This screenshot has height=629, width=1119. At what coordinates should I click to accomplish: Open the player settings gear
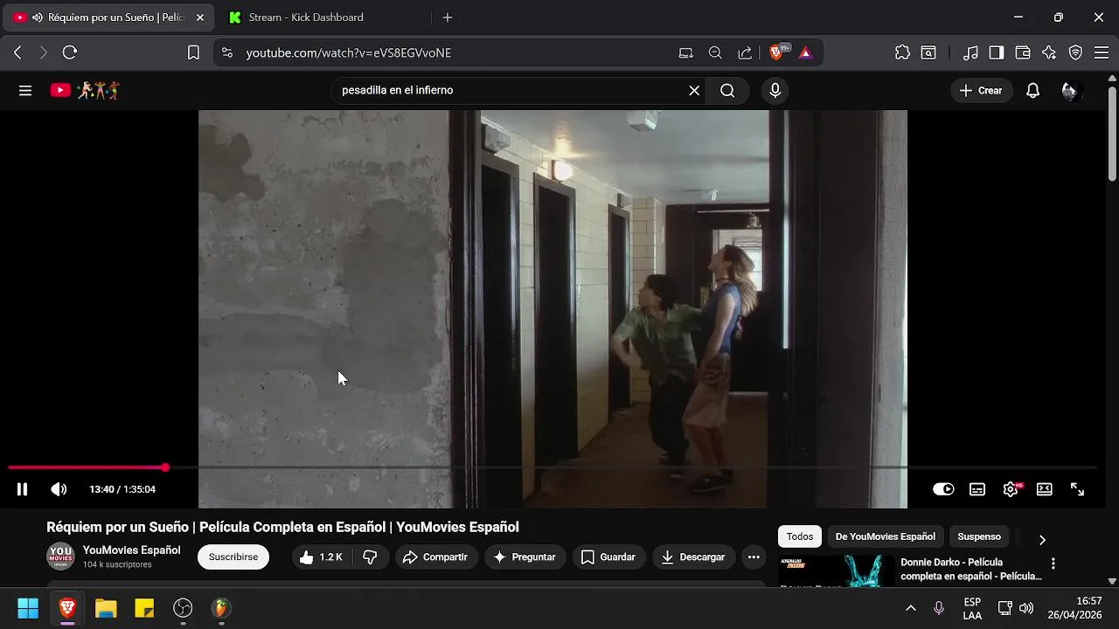(1011, 489)
